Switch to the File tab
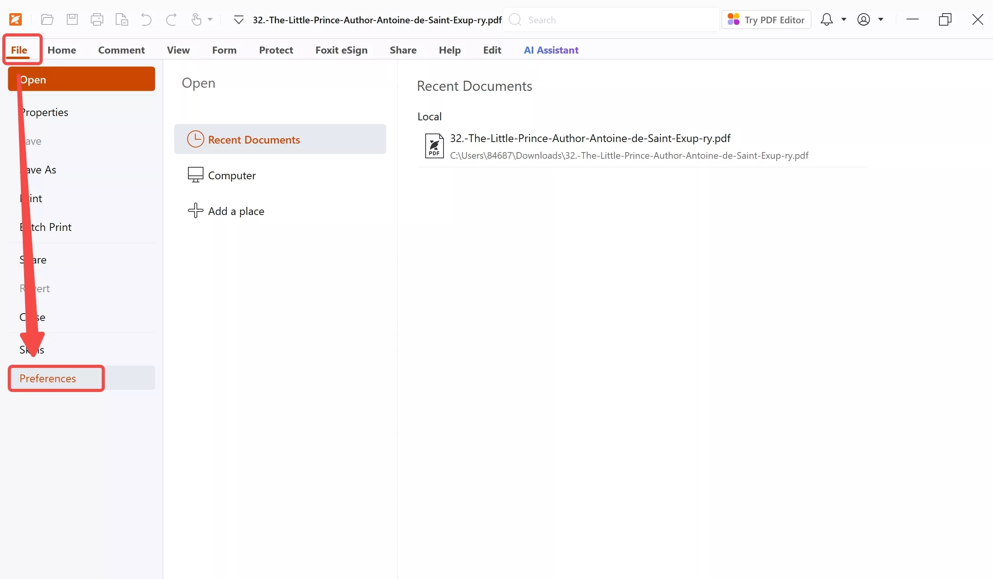 click(x=19, y=50)
